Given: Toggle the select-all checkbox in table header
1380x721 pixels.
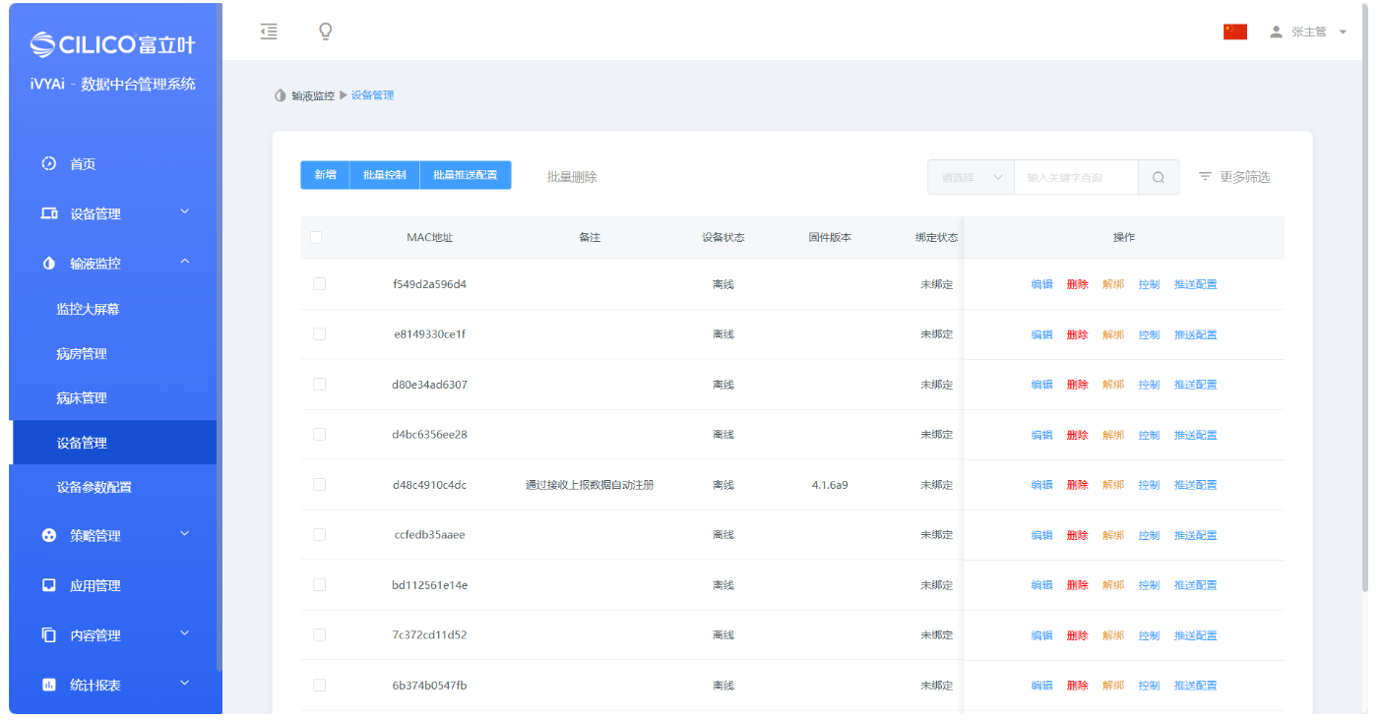Looking at the screenshot, I should pos(316,237).
